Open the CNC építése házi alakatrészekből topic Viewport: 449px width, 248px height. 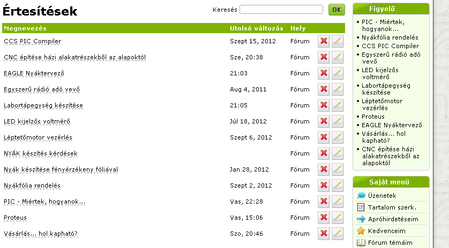click(74, 57)
